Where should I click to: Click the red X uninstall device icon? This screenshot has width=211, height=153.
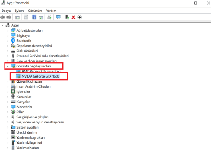(x=73, y=17)
